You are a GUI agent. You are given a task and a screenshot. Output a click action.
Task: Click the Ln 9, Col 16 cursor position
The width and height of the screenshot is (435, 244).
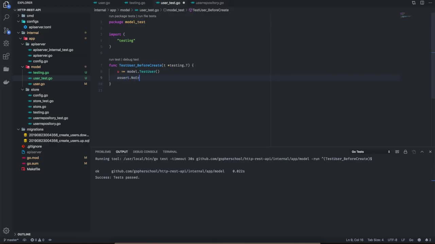coord(355,240)
